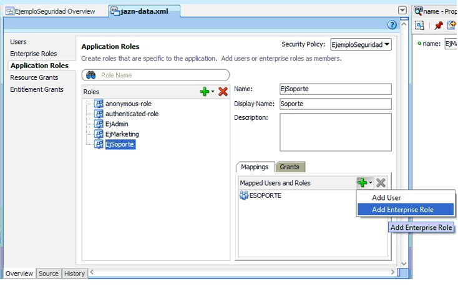Select the authenticated-role row
458x286 pixels.
[x=132, y=114]
